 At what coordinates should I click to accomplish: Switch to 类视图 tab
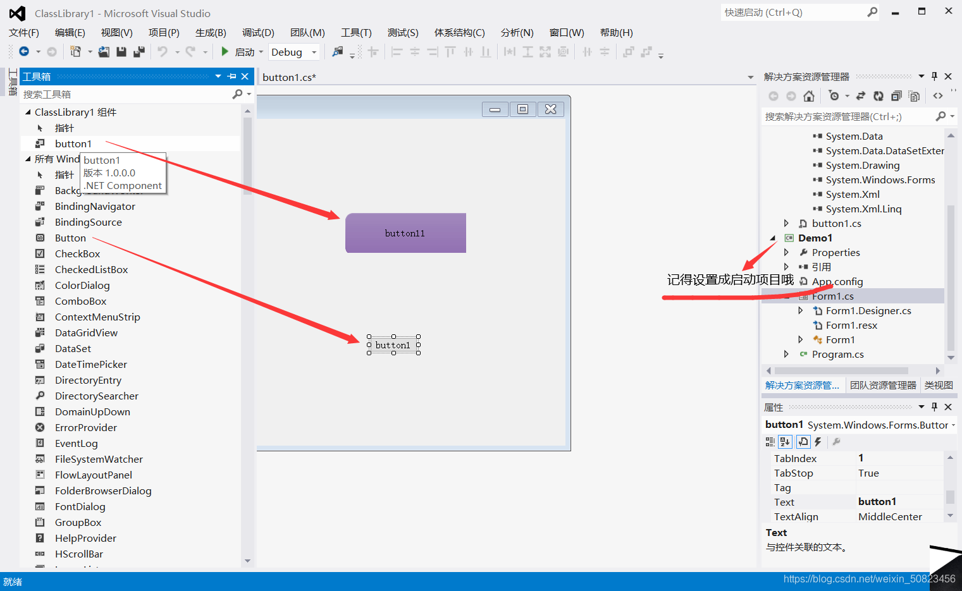939,385
